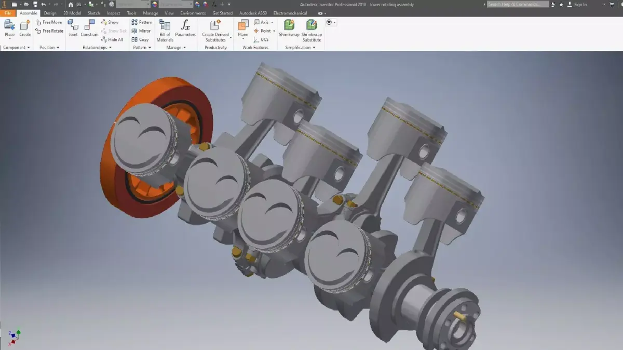Click Show relationships
Screen dimensions: 623x350
point(110,22)
